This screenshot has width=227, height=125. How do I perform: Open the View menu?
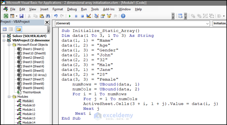(33, 9)
